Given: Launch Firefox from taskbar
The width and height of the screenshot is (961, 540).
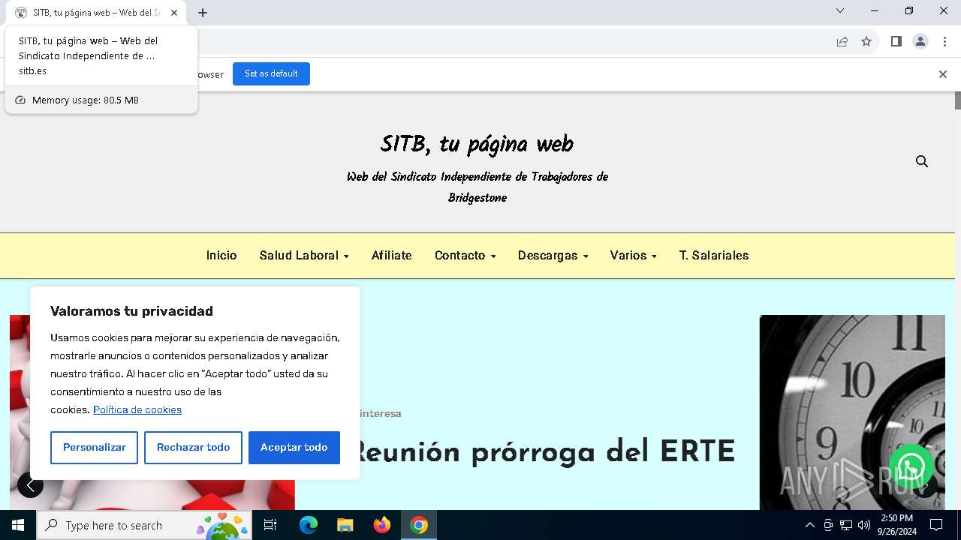Looking at the screenshot, I should [x=382, y=525].
